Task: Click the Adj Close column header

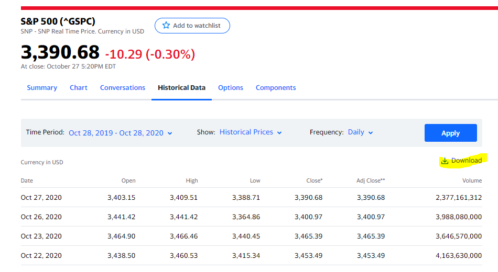Action: (371, 180)
